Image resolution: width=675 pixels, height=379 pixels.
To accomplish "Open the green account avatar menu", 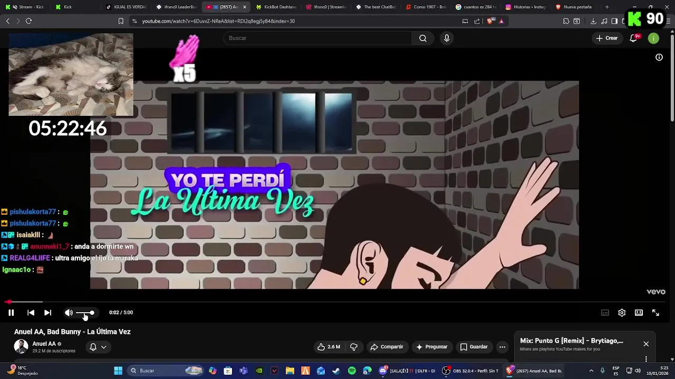I will (x=653, y=38).
